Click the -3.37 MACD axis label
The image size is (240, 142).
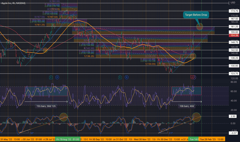[x=233, y=133]
